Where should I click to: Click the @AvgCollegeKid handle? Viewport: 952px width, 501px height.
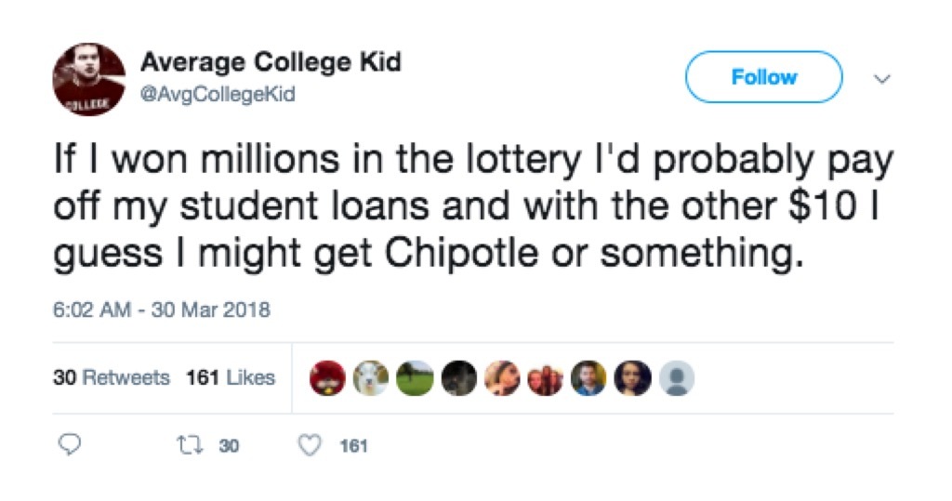coord(218,94)
